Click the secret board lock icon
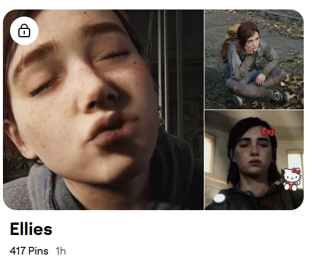 coord(24,31)
